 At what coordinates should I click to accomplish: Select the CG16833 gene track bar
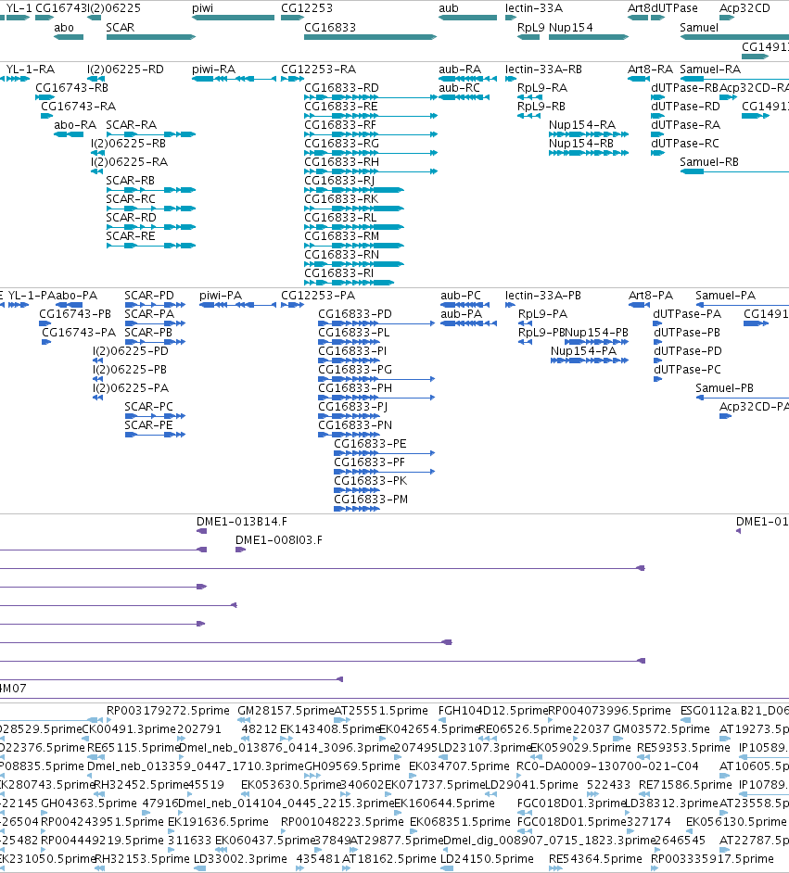pos(370,37)
